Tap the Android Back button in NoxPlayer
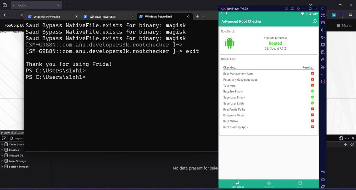Screen dimensions: 356x190 click(x=323, y=172)
